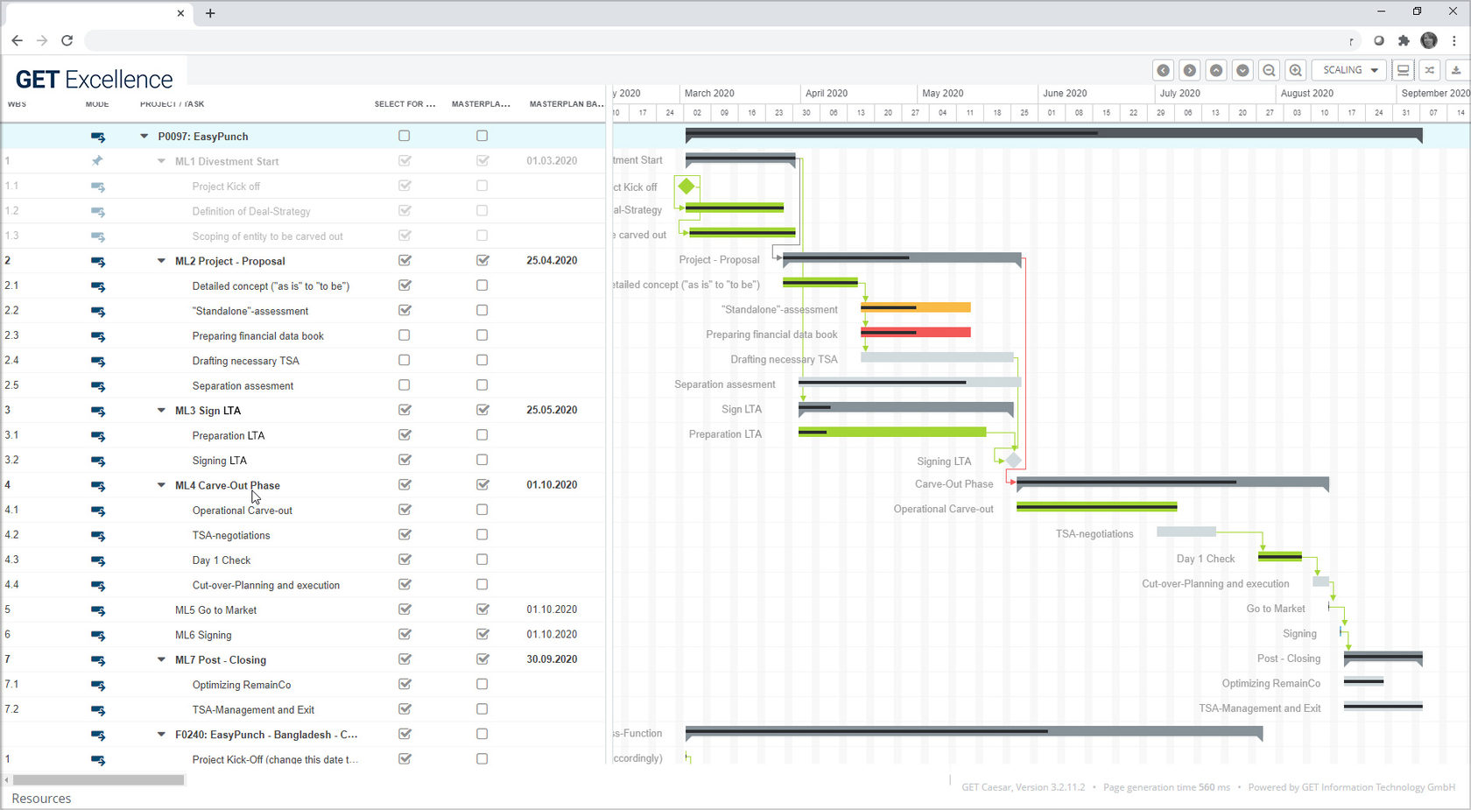Zoom in on the Gantt chart
1471x810 pixels.
(1295, 70)
